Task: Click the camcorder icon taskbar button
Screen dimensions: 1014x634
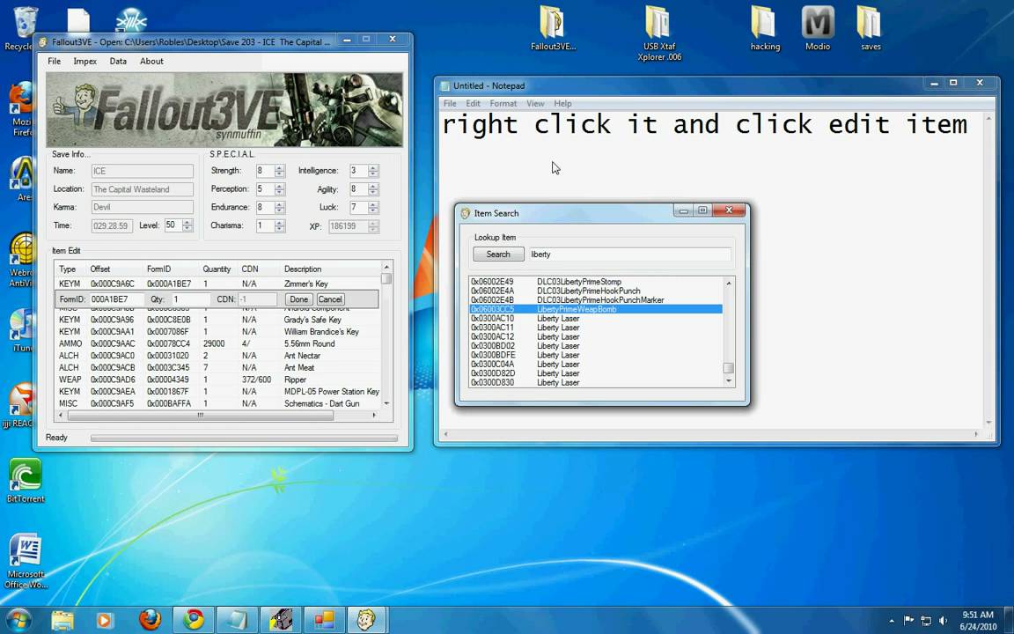Action: 280,620
